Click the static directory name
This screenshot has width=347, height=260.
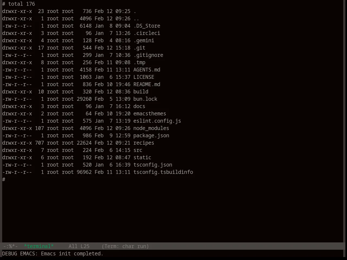coord(142,157)
